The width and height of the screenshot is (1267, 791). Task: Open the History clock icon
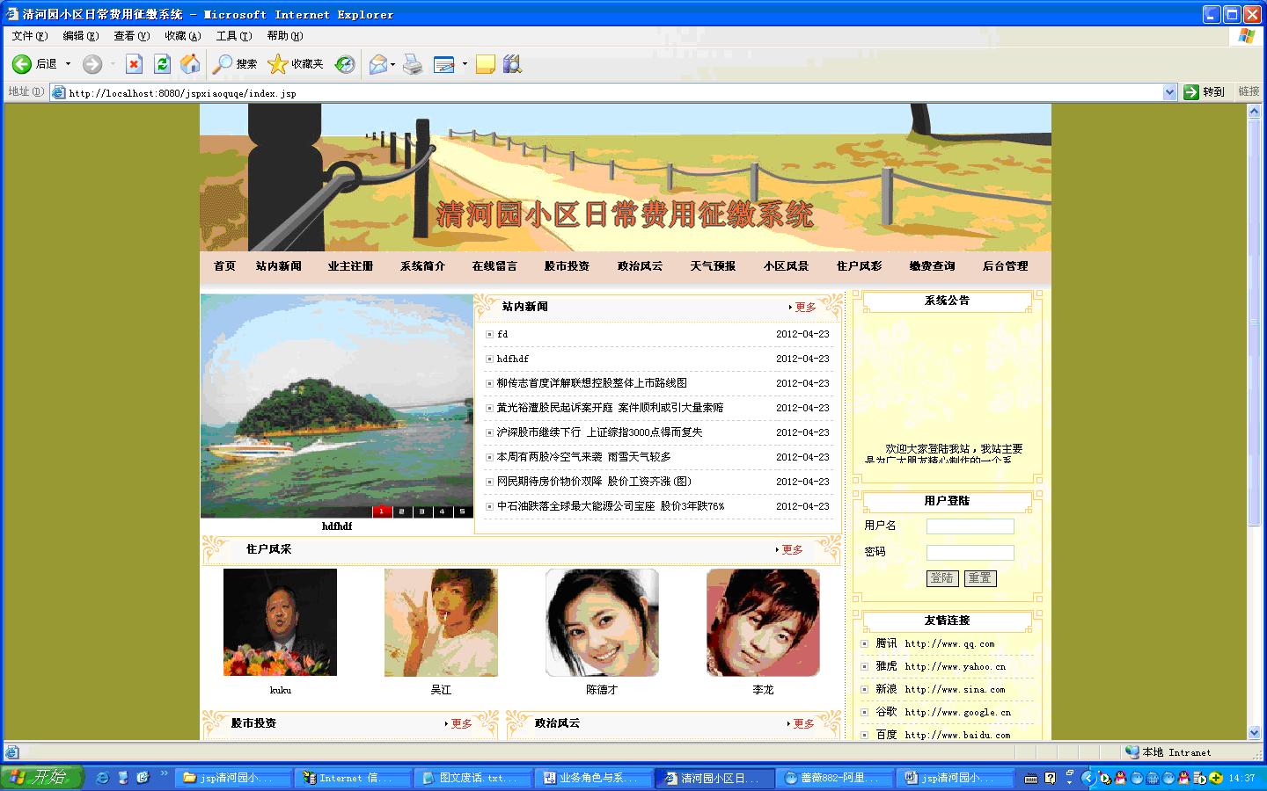click(345, 64)
